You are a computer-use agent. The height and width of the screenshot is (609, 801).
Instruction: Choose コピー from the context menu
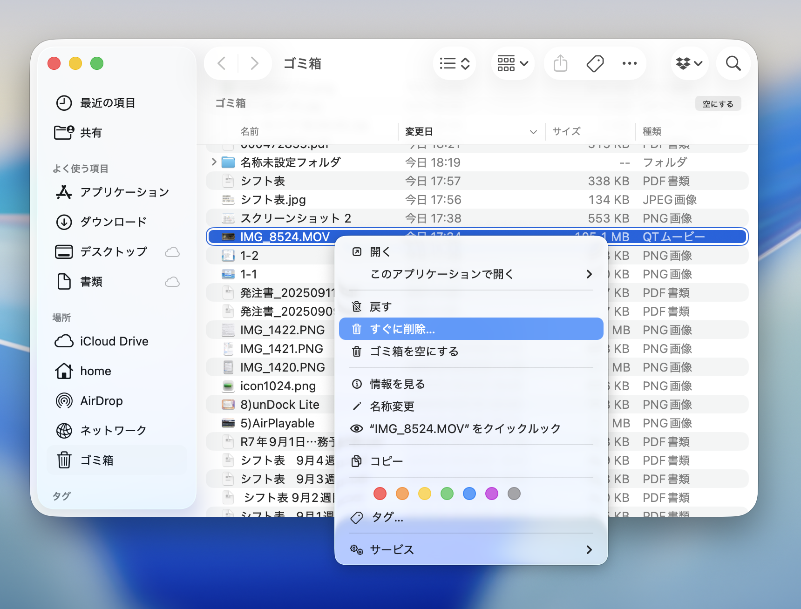click(471, 461)
